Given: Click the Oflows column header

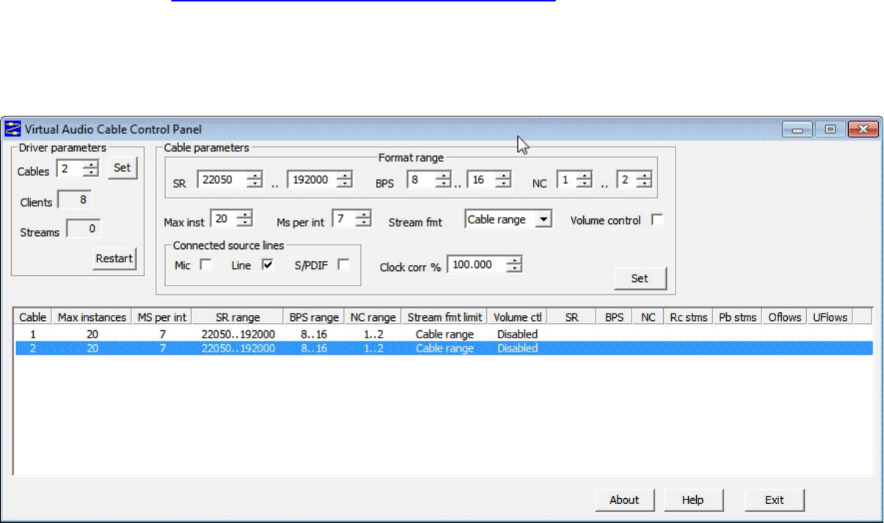Looking at the screenshot, I should [784, 317].
